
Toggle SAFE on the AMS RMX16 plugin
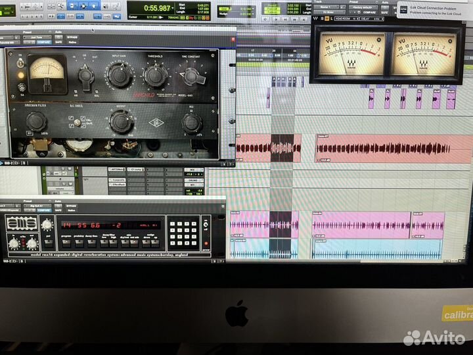[58, 210]
